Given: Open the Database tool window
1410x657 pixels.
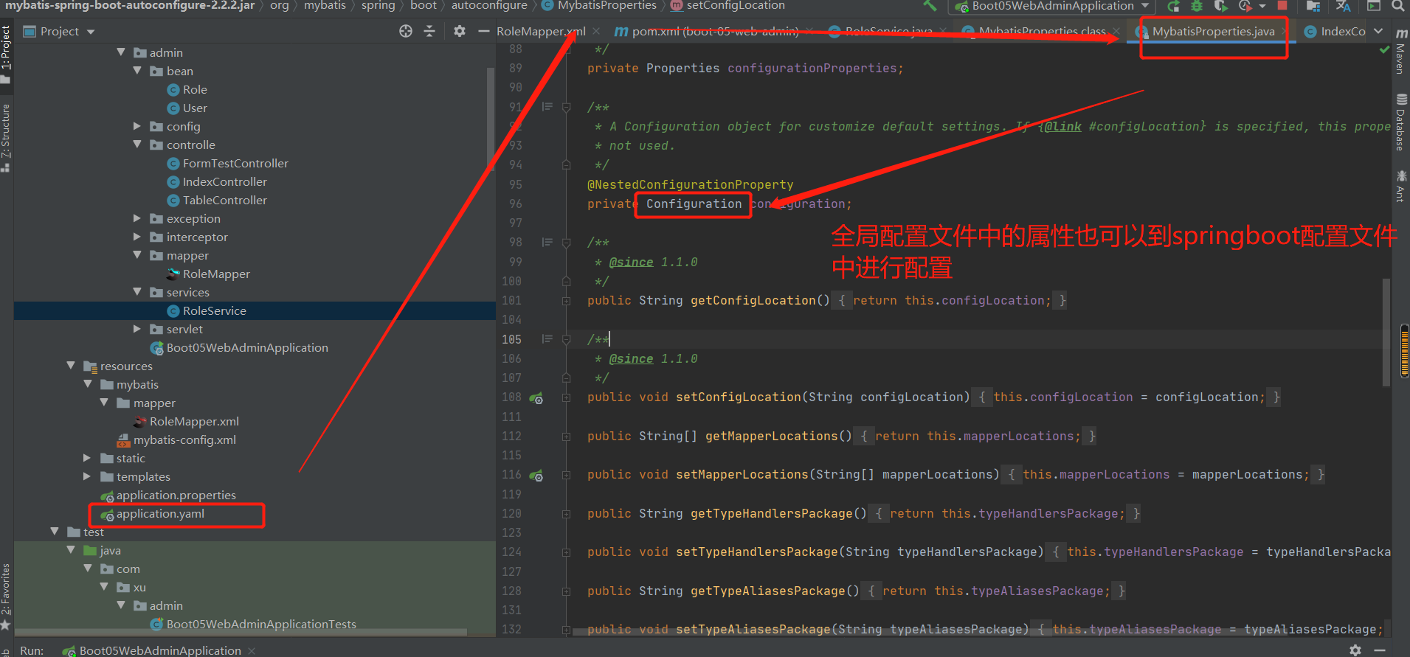Looking at the screenshot, I should point(1400,123).
